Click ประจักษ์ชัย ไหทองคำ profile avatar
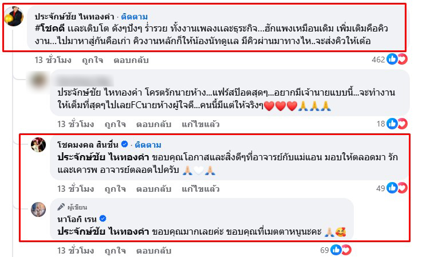 click(x=14, y=16)
